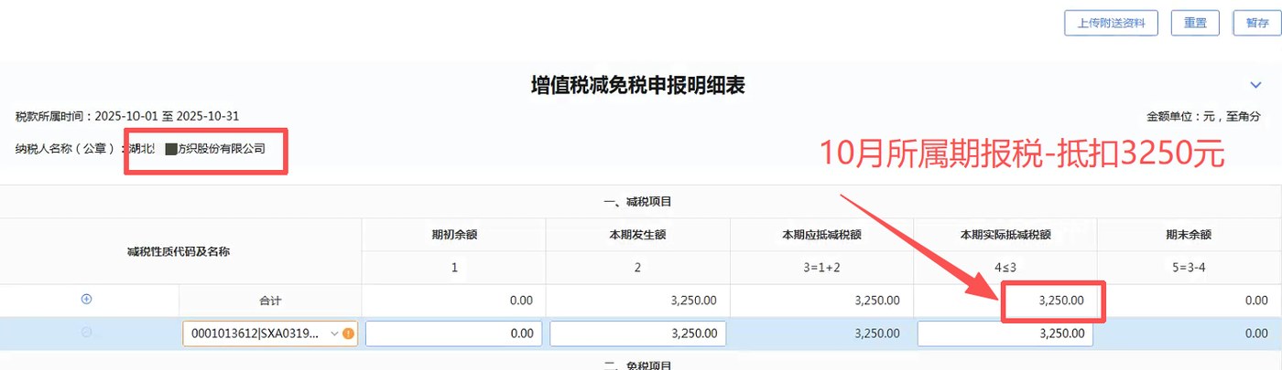Click the 本期发生额 column header

pos(637,235)
